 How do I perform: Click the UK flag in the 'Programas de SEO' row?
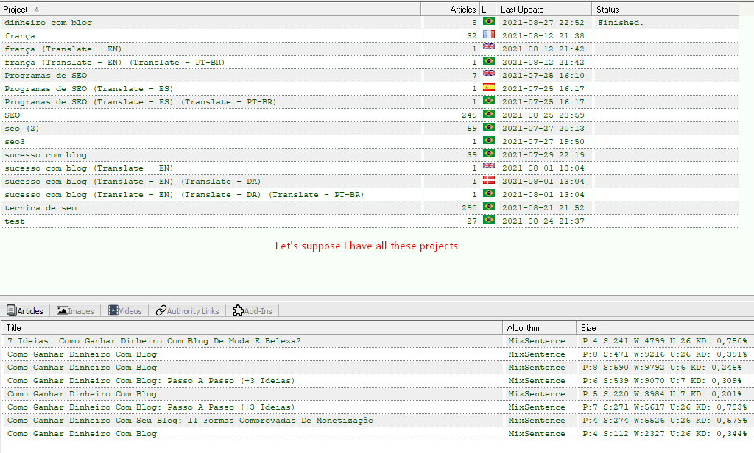pos(489,74)
